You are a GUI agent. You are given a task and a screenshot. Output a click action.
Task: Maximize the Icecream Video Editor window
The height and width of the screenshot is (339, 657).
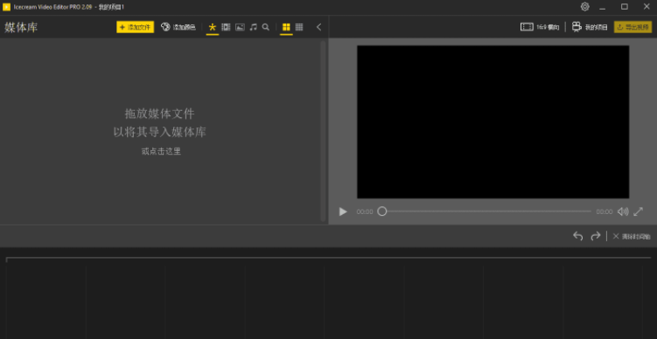(625, 7)
